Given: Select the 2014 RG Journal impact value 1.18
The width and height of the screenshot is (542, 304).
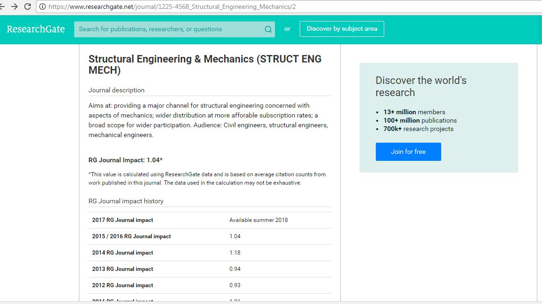Looking at the screenshot, I should click(235, 253).
